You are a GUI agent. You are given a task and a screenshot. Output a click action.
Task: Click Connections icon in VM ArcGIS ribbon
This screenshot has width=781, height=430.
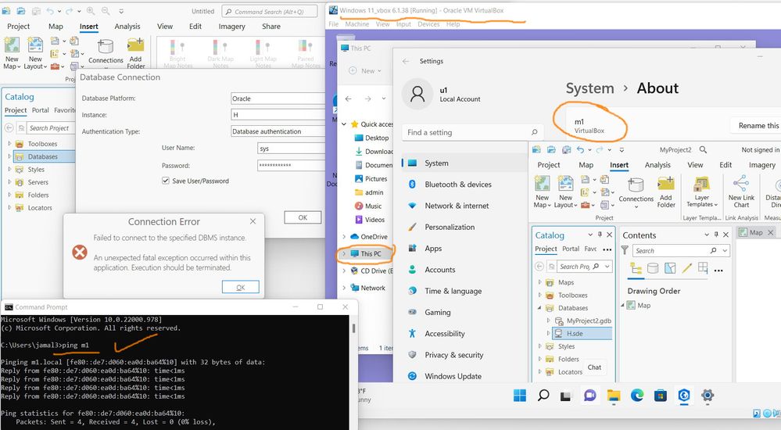636,185
